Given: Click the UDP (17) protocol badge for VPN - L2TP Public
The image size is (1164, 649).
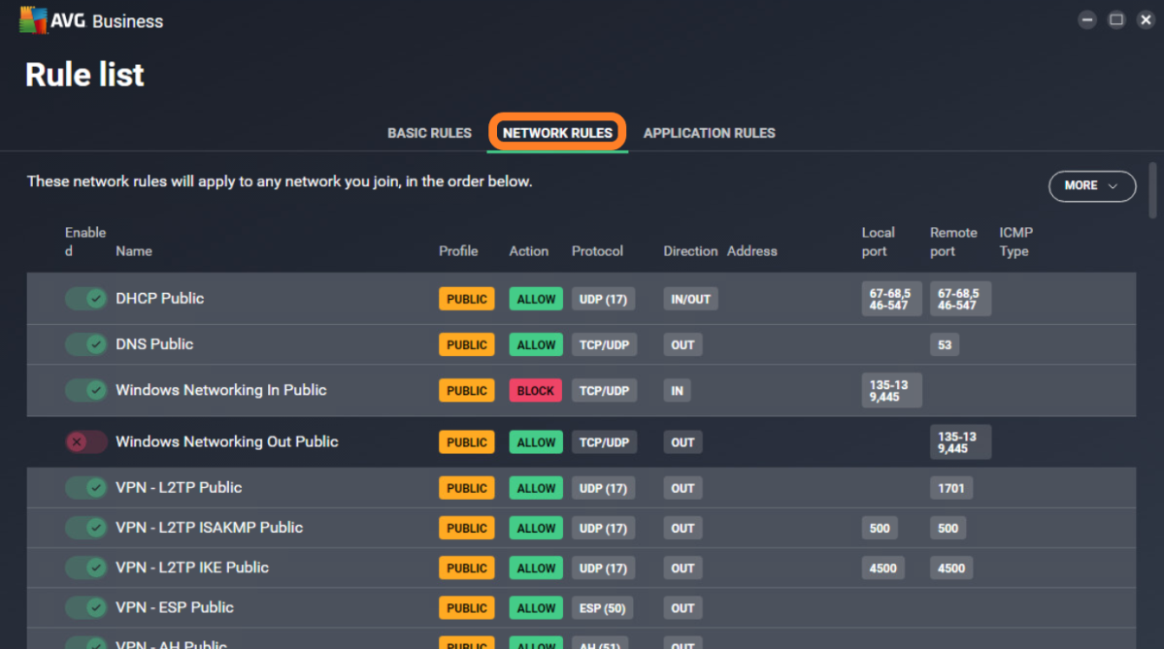Looking at the screenshot, I should [x=603, y=488].
